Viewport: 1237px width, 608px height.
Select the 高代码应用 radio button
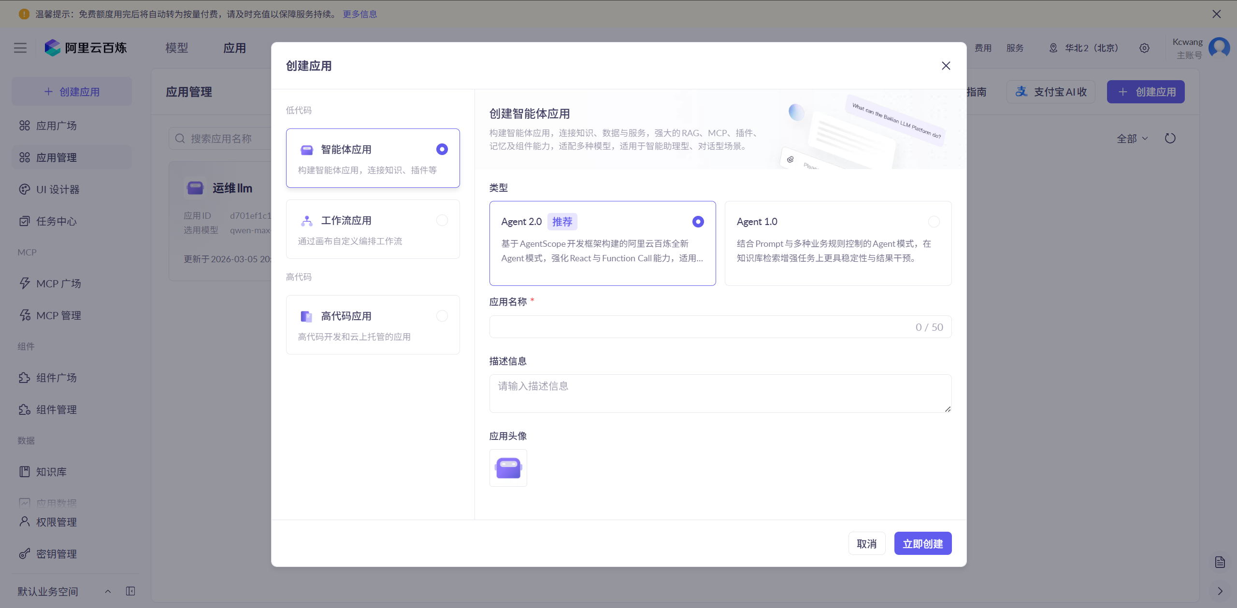coord(442,316)
